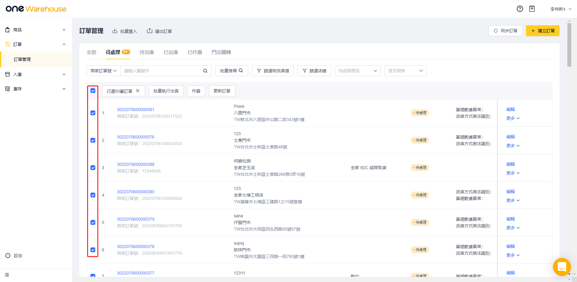Open the 是否預售 dropdown
577x282 pixels.
click(x=405, y=71)
